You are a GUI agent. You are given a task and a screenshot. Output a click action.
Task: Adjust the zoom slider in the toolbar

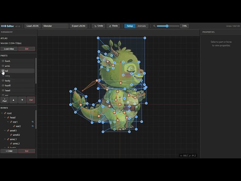point(167,26)
